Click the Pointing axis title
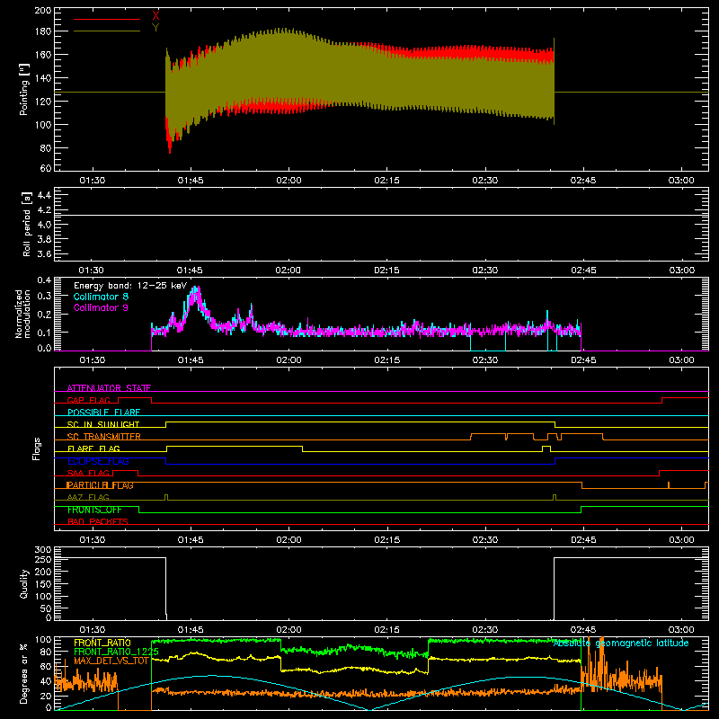 (24, 90)
